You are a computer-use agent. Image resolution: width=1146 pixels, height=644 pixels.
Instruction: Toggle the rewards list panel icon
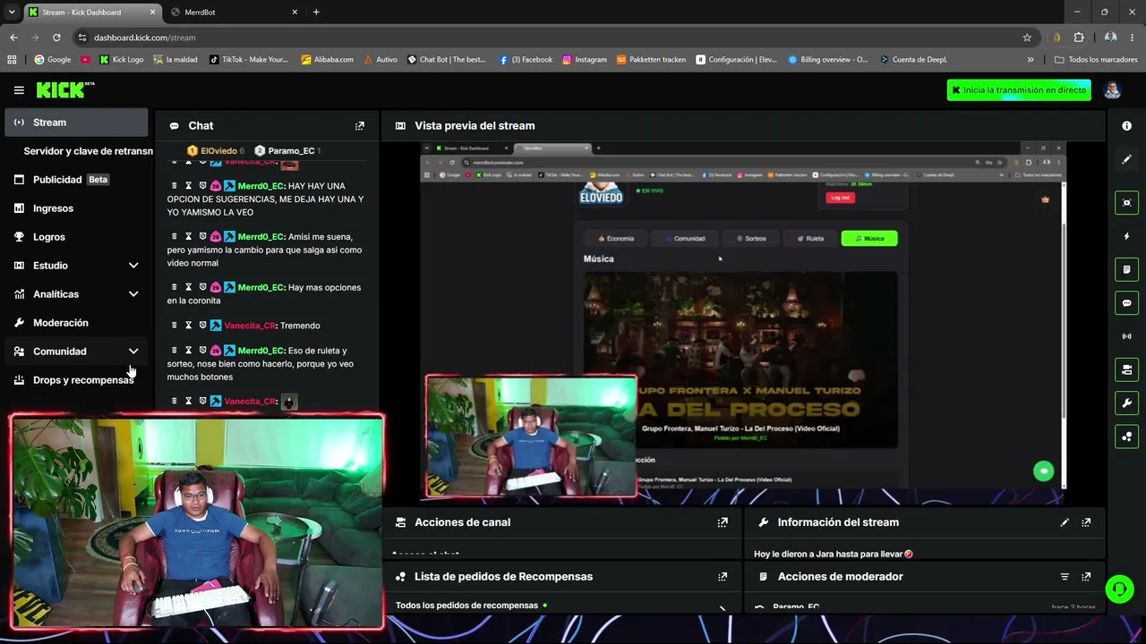pos(1126,436)
